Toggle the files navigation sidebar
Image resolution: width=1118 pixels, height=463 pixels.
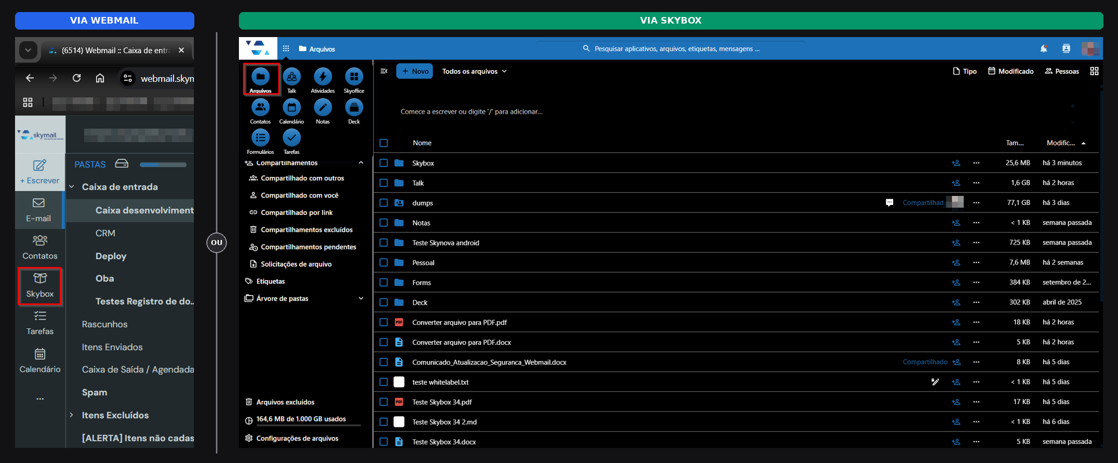click(x=384, y=71)
